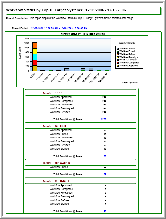The width and height of the screenshot is (166, 219).
Task: Select the red Completed segment of the 0.0.0.0 bar
Action: pyautogui.click(x=35, y=62)
